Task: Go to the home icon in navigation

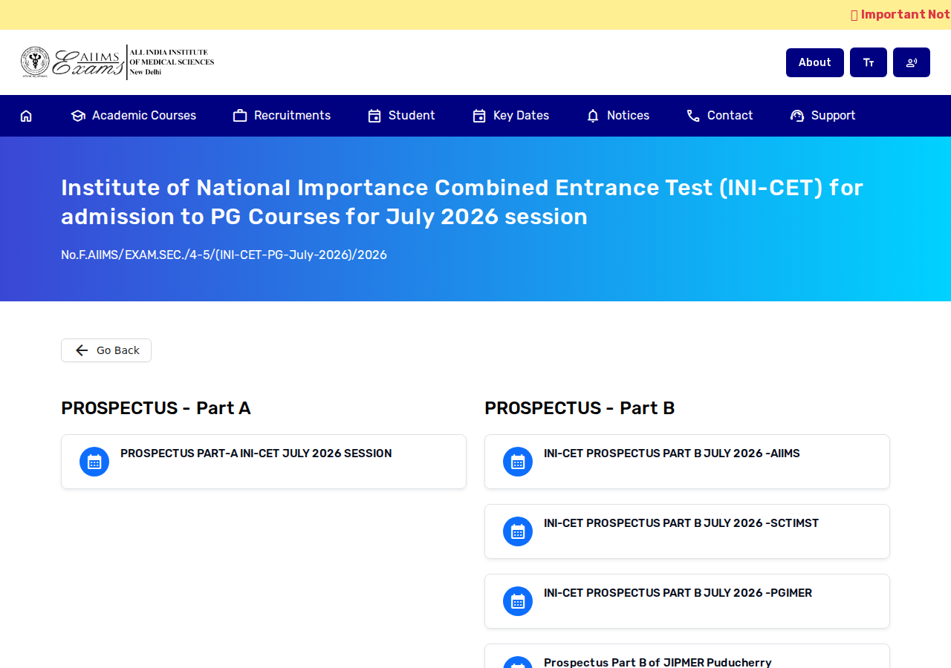Action: pyautogui.click(x=26, y=116)
